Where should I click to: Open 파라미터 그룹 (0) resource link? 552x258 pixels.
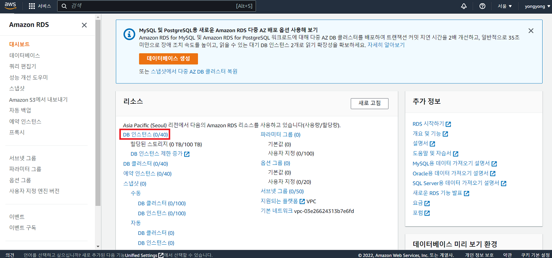[x=280, y=135]
